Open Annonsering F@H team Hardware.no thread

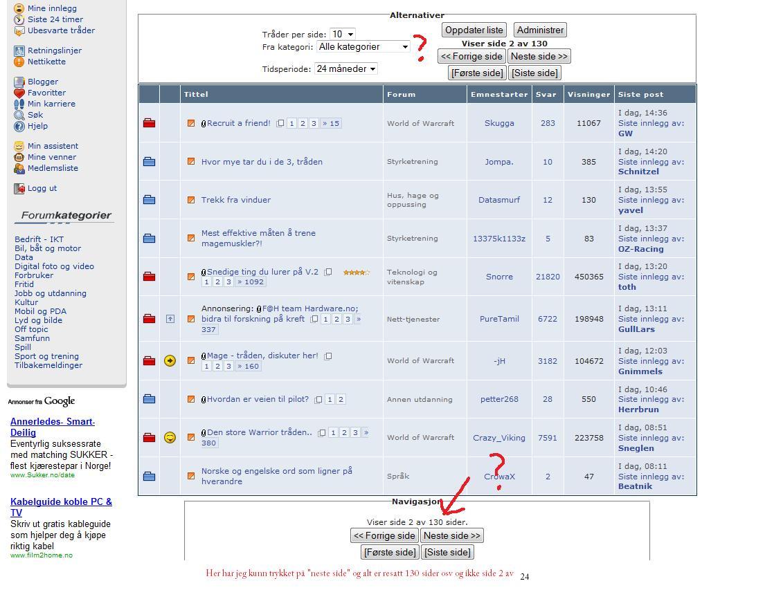tap(280, 314)
